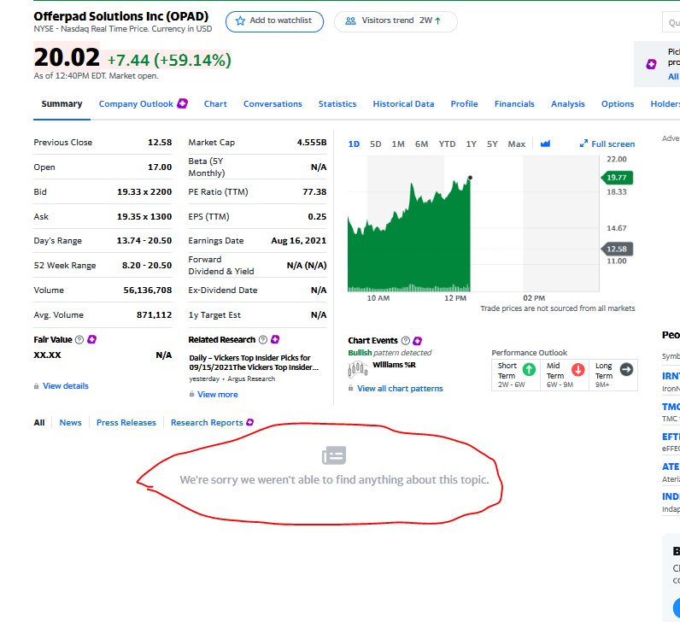Click the Add to watchlist button
The width and height of the screenshot is (680, 622).
click(x=274, y=21)
